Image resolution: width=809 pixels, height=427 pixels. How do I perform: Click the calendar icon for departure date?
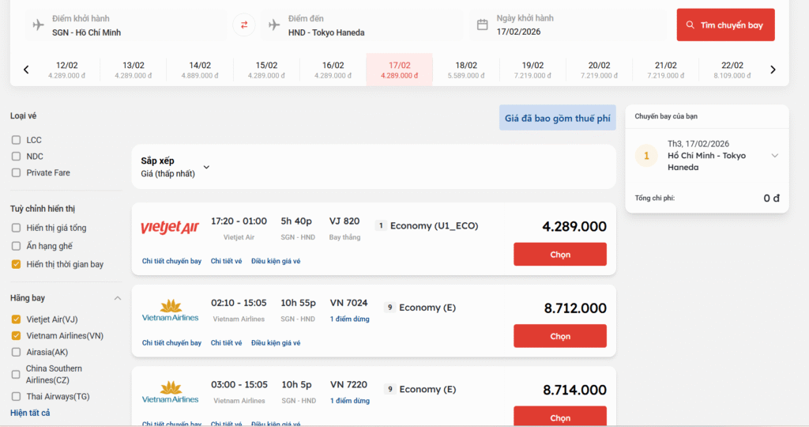coord(482,25)
